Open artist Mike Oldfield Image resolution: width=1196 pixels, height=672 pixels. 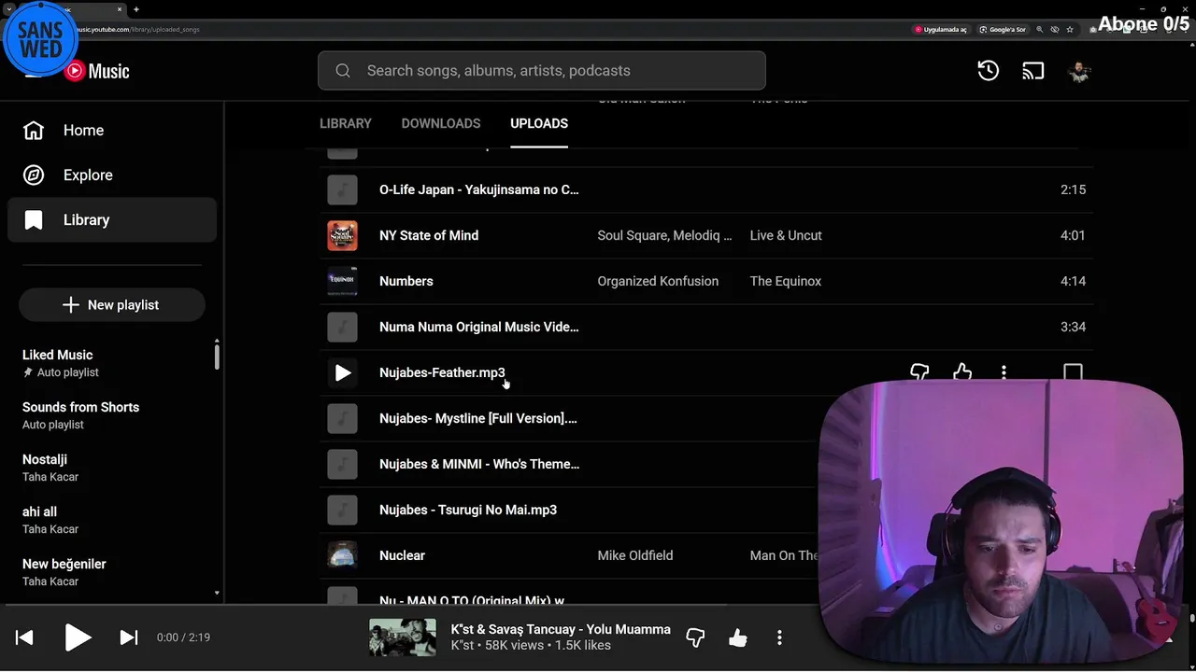pyautogui.click(x=635, y=555)
